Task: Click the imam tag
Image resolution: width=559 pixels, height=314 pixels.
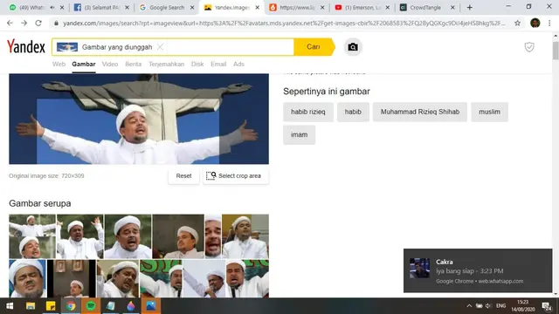Action: pos(299,134)
